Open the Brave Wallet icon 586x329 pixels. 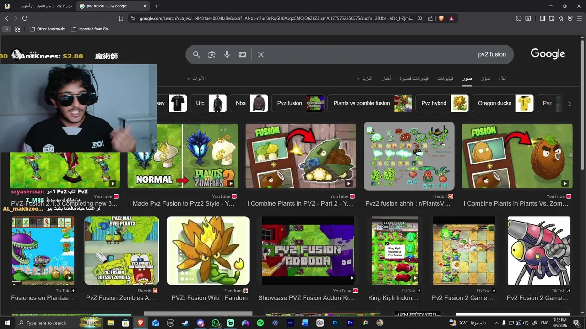[552, 18]
